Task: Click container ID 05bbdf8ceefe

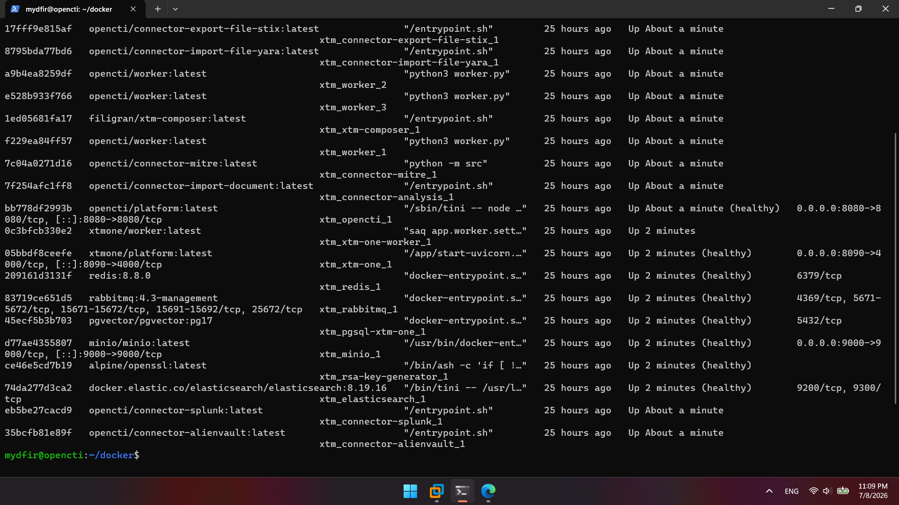Action: tap(38, 253)
